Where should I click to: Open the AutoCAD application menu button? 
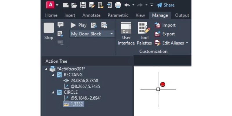pyautogui.click(x=50, y=5)
